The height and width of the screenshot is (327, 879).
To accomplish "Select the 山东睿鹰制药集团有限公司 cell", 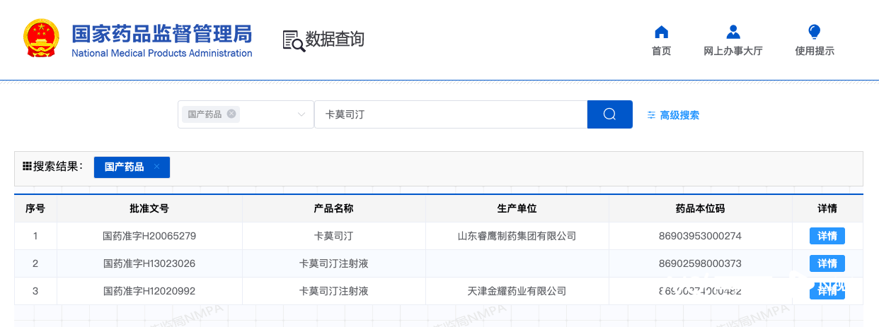I will [x=517, y=236].
